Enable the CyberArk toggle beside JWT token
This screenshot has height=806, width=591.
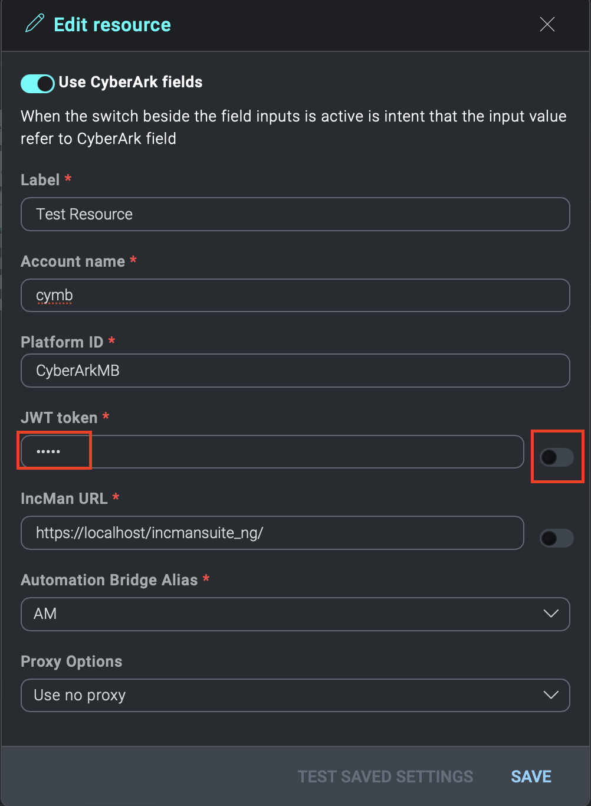pyautogui.click(x=557, y=456)
